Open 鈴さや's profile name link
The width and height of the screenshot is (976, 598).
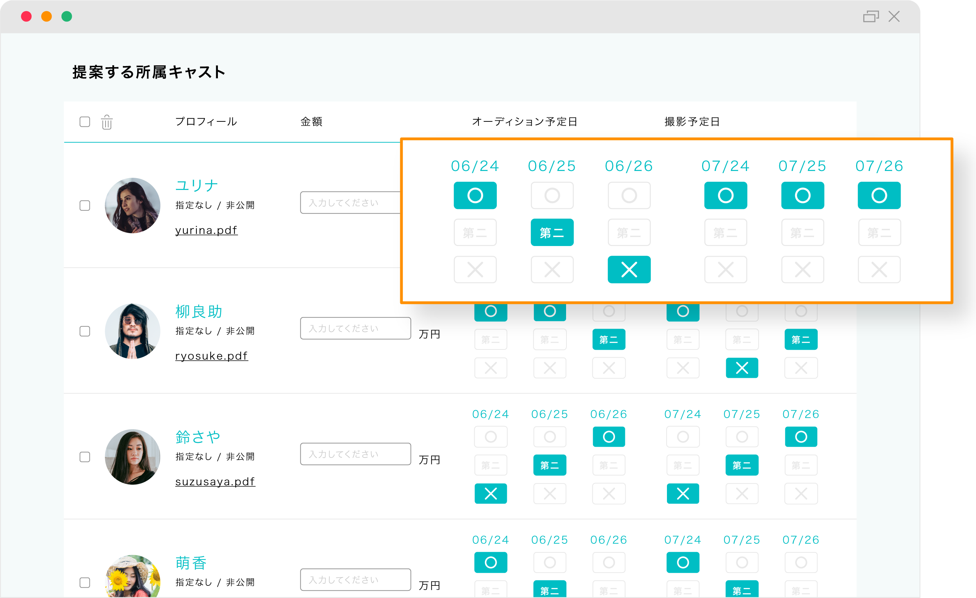tap(198, 437)
